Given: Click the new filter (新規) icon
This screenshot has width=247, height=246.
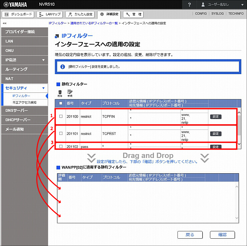Looking at the screenshot, I should pos(70,93).
